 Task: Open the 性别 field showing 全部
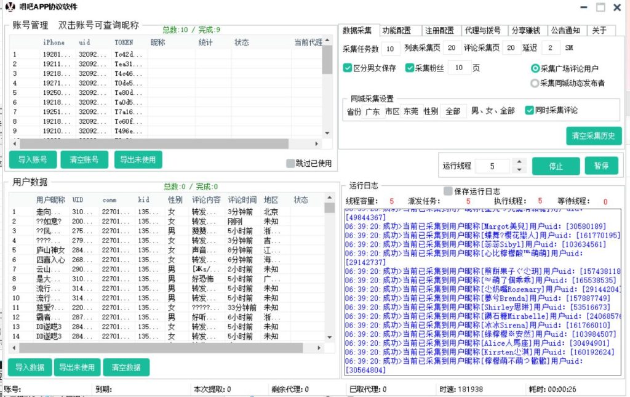click(x=452, y=111)
